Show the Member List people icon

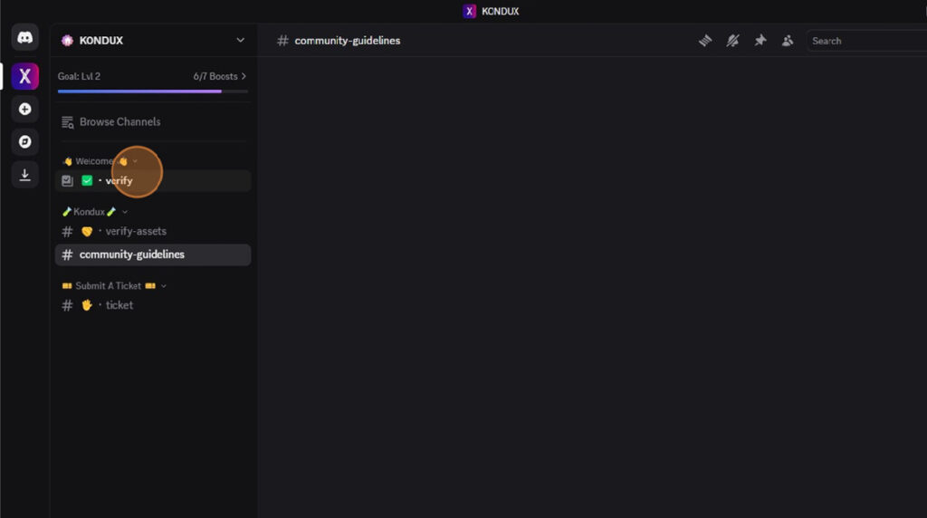pyautogui.click(x=788, y=41)
